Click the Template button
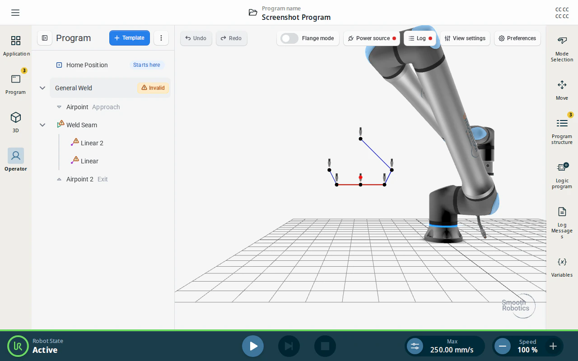This screenshot has width=578, height=361. pos(129,38)
